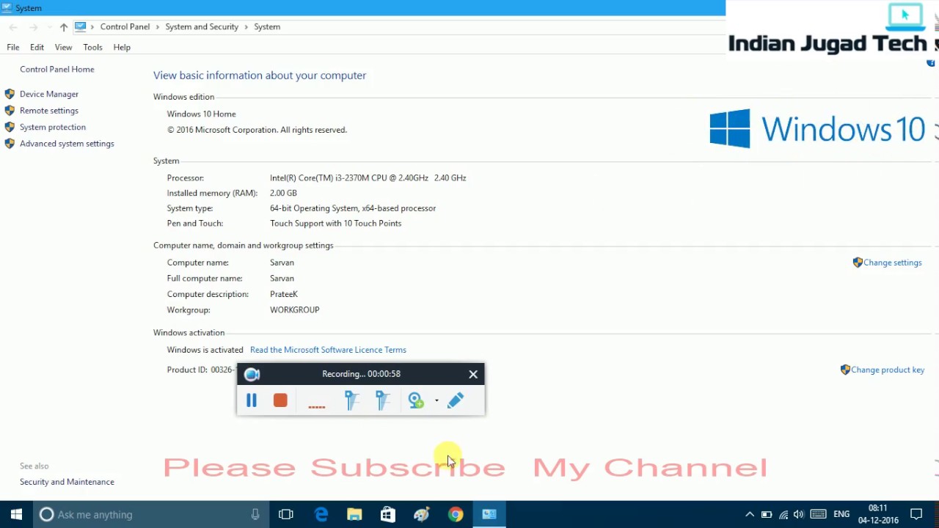Open the View menu

(63, 47)
